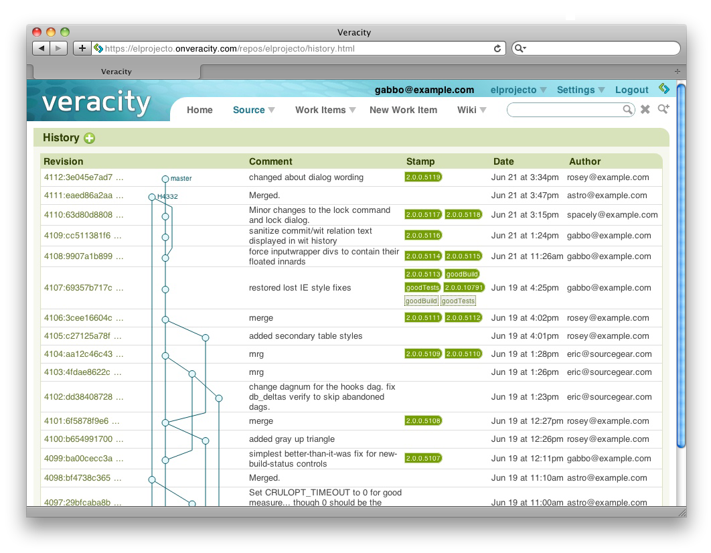Click the Veracity search input field
711x553 pixels.
(564, 110)
